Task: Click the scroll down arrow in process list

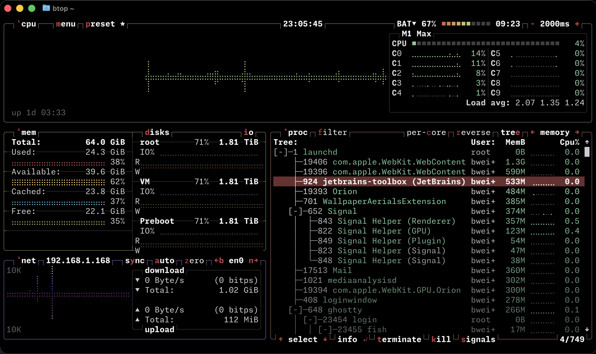Action: 587,330
